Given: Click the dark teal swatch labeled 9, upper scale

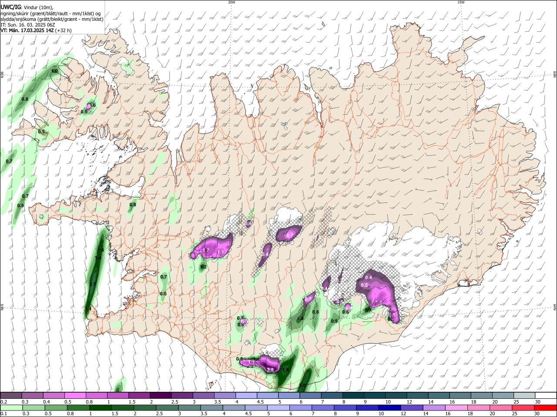Looking at the screenshot, I should coord(375,395).
